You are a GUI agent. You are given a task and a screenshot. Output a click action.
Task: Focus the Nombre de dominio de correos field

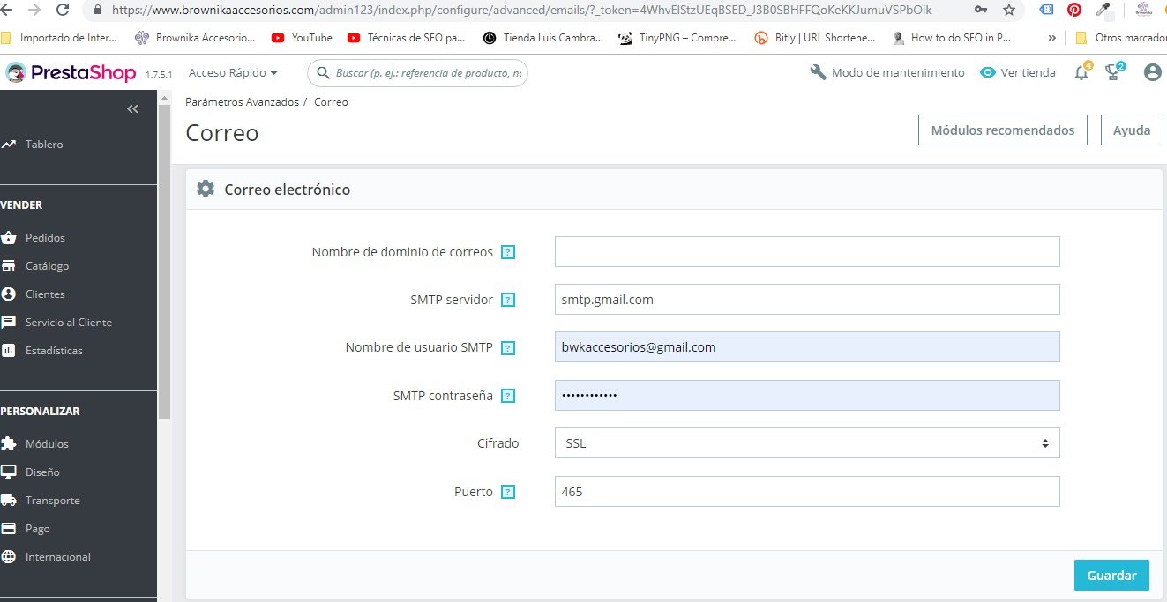click(x=807, y=251)
